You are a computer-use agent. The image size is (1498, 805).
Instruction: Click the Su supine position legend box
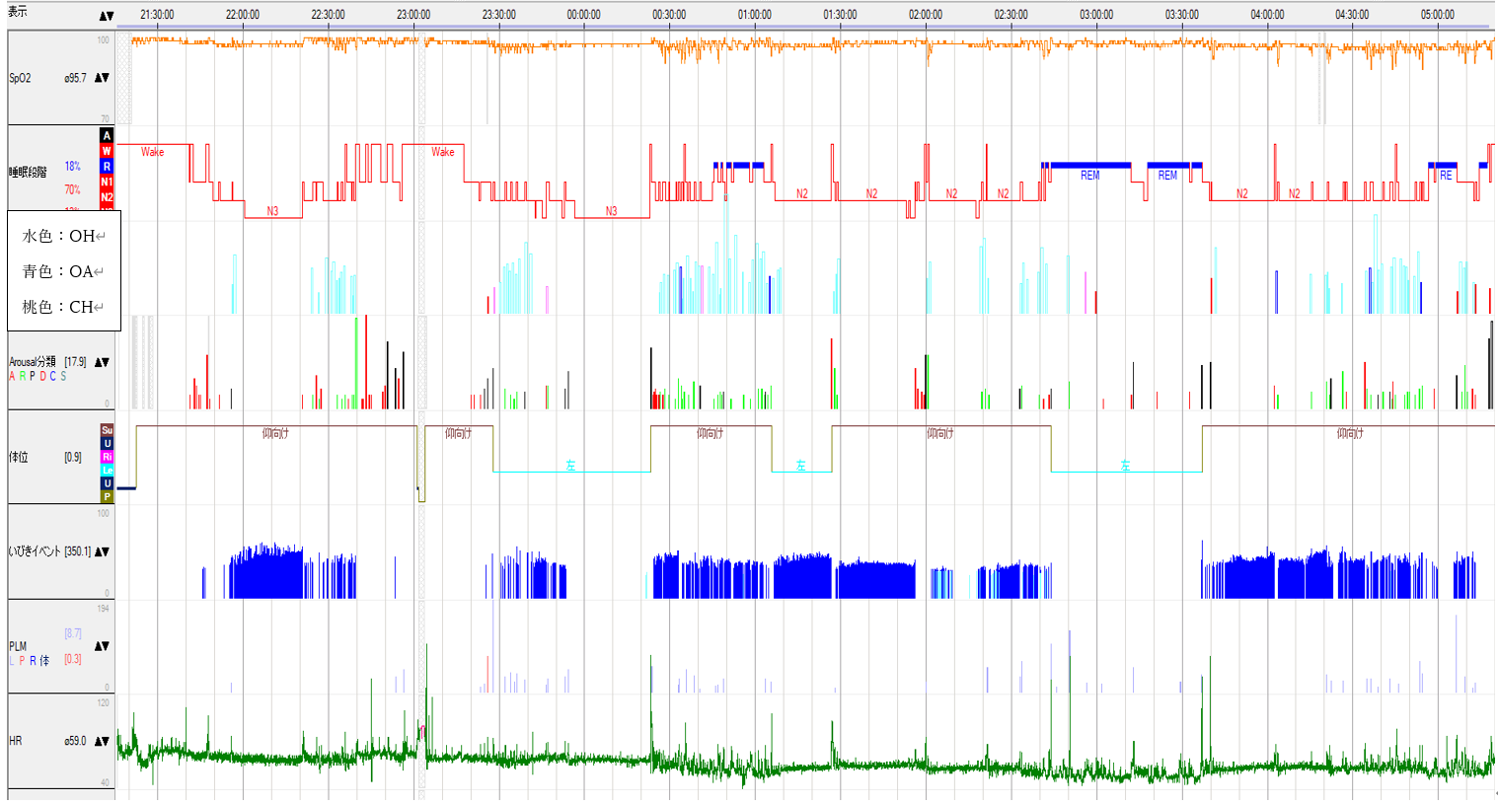point(107,430)
